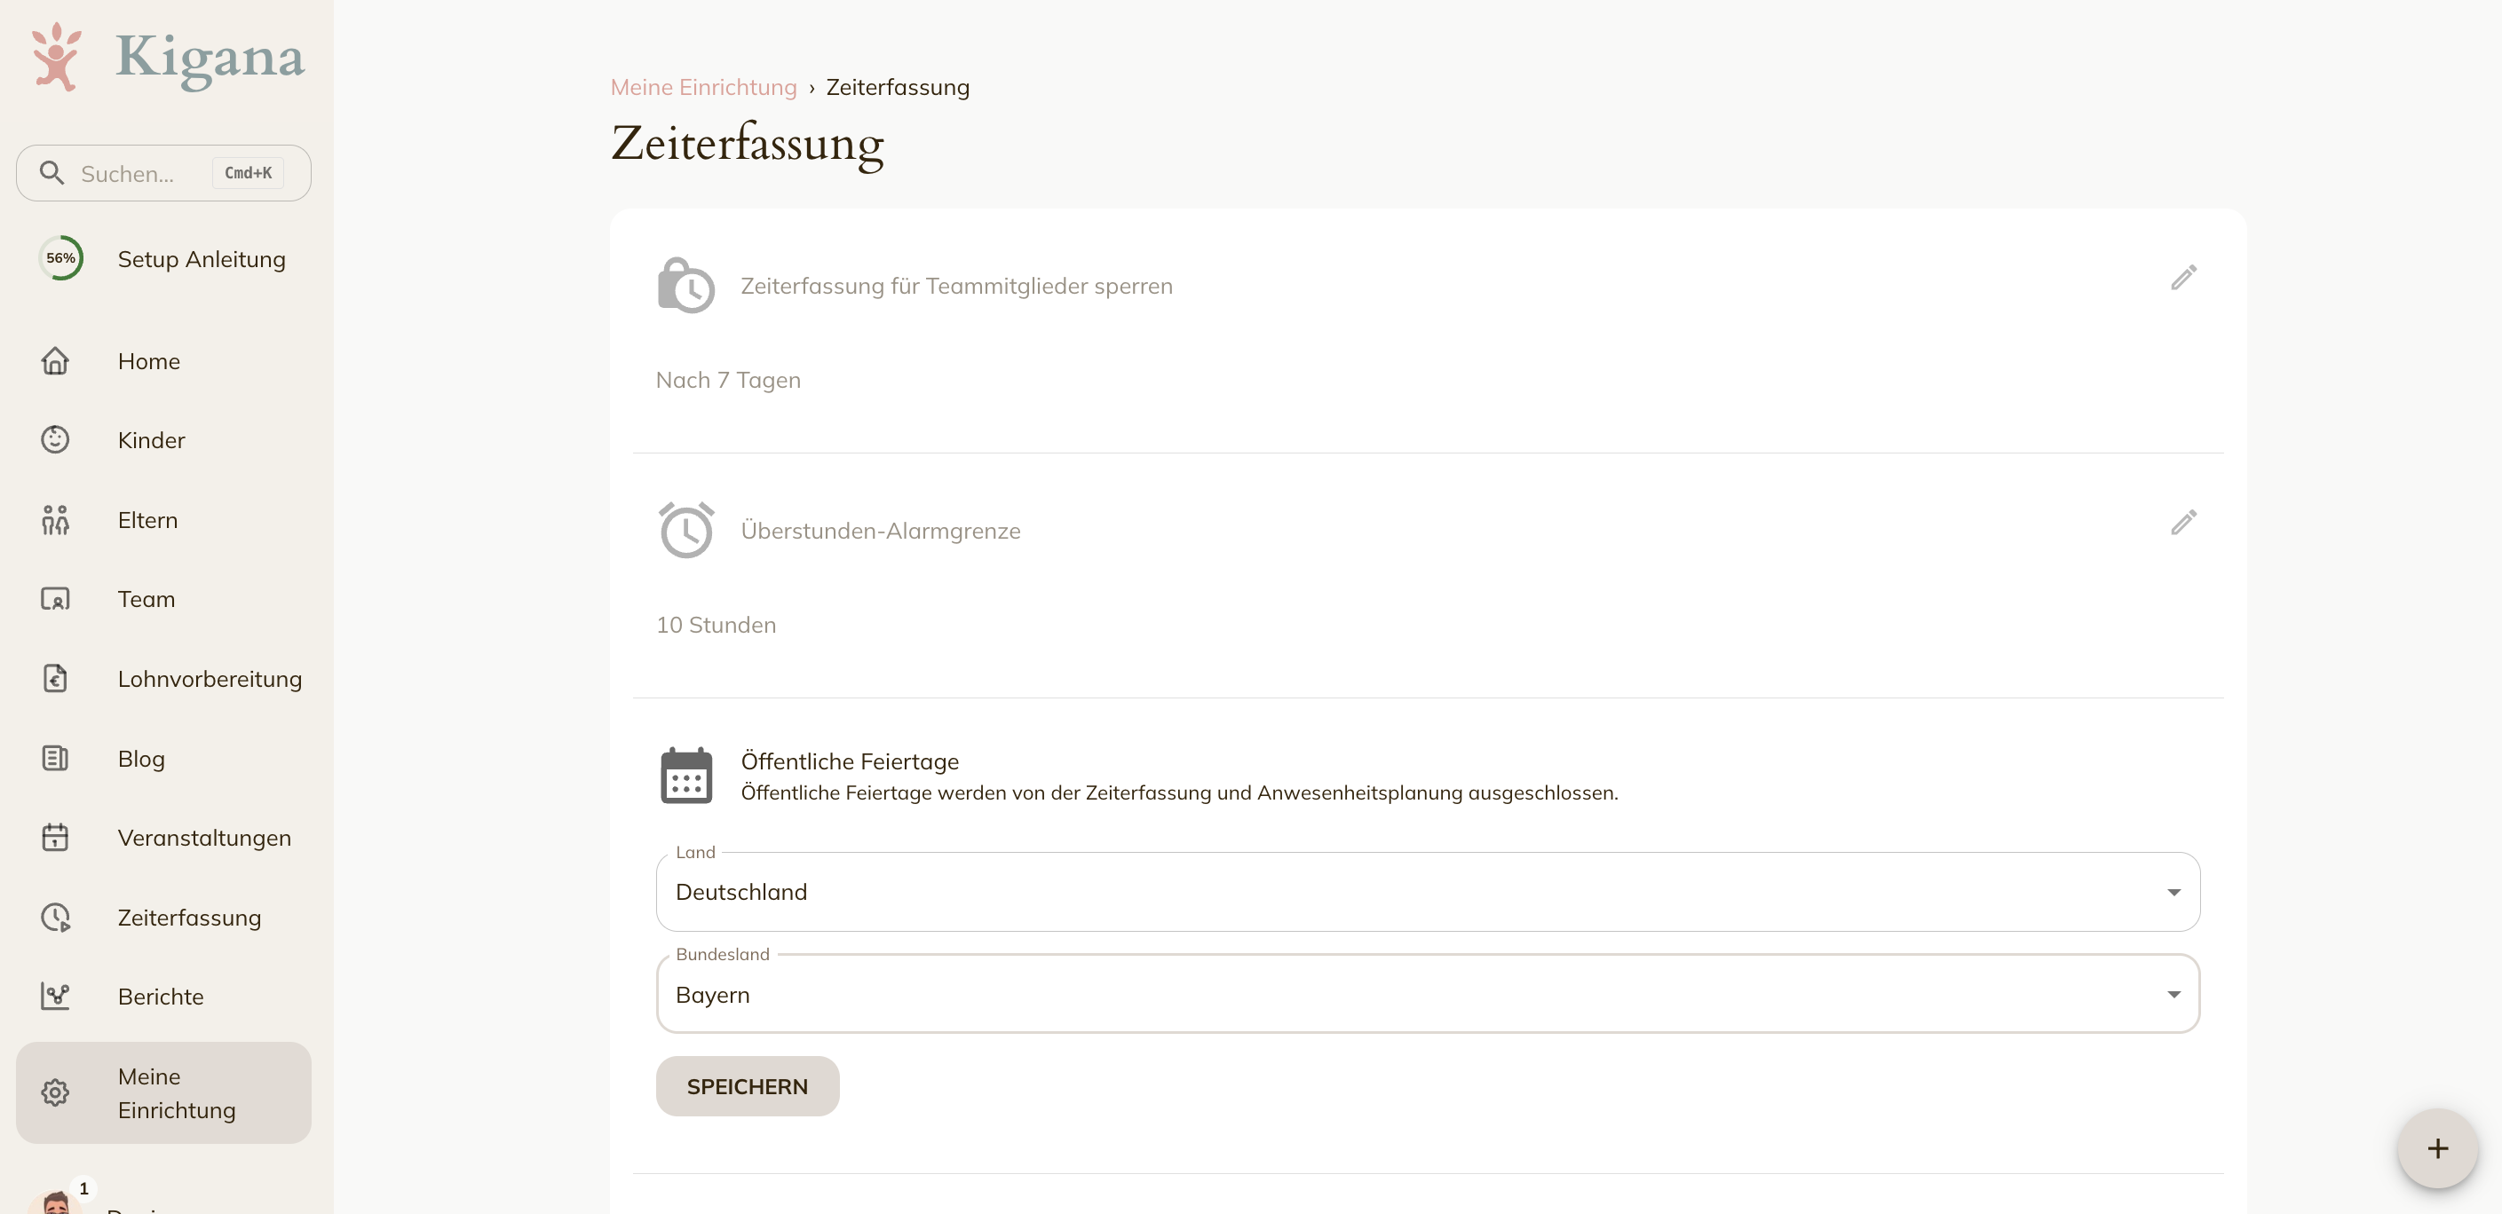Open Home via the house icon
This screenshot has width=2502, height=1214.
pos(55,361)
